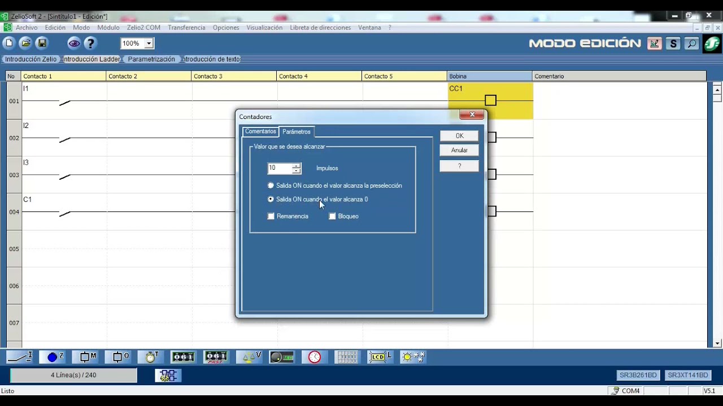Open the Modo menu

81,28
